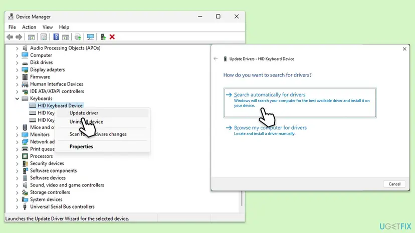The width and height of the screenshot is (415, 233).
Task: Click the Display adapters icon
Action: click(25, 69)
